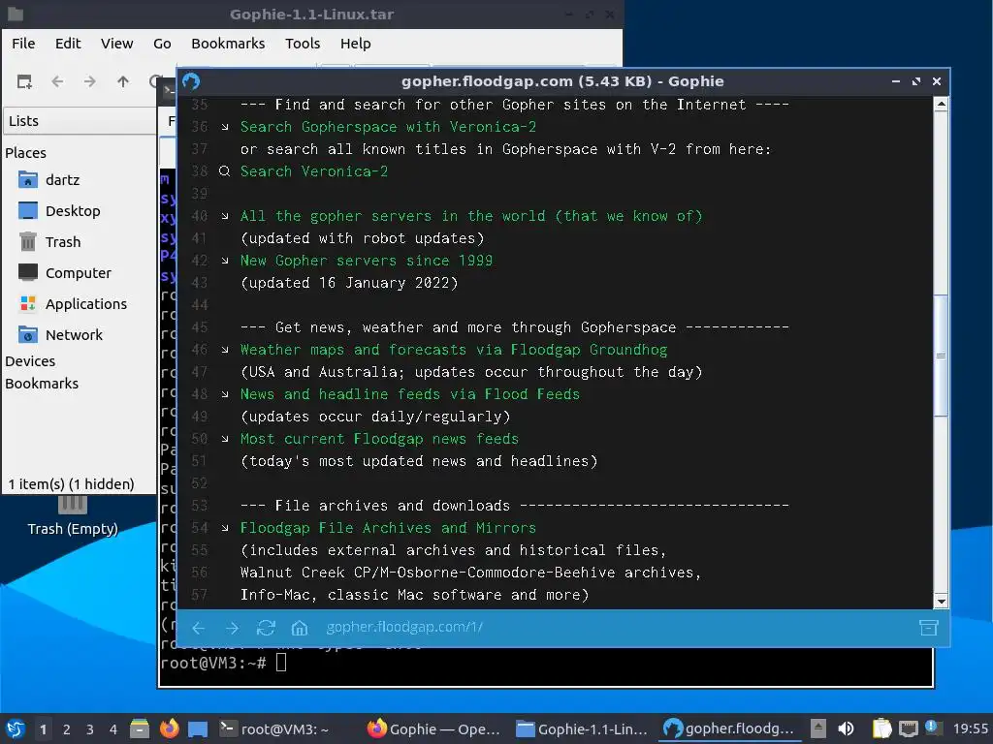Open Gophie home page icon
Screen dimensions: 993x744
coord(300,628)
